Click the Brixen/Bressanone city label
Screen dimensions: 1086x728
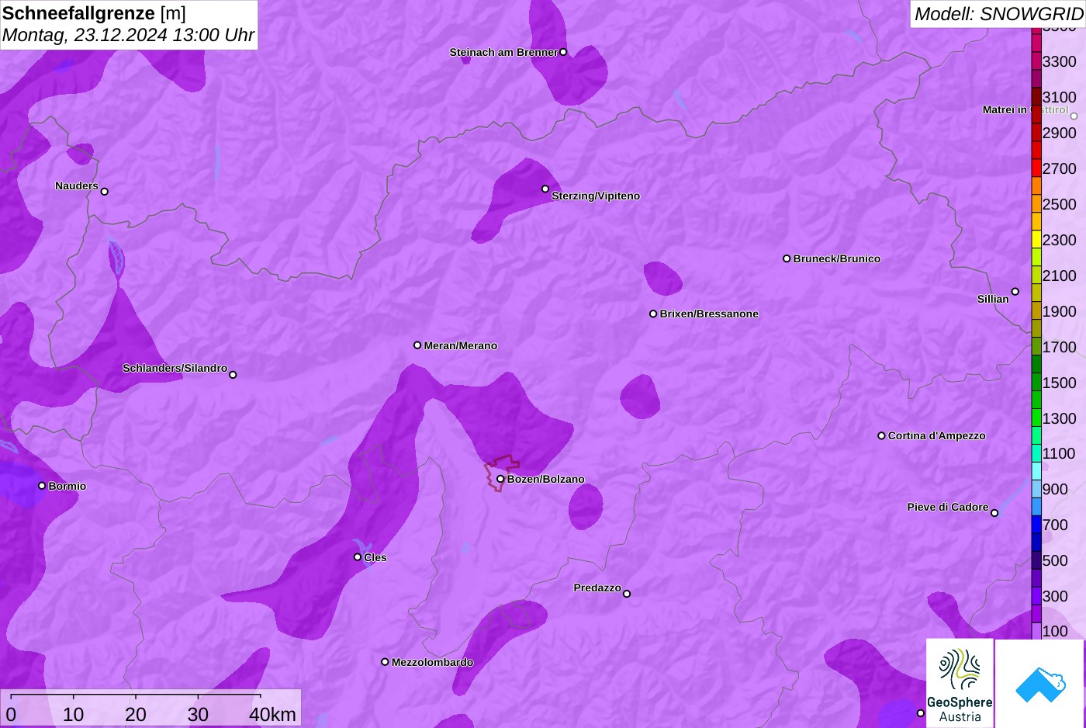709,314
